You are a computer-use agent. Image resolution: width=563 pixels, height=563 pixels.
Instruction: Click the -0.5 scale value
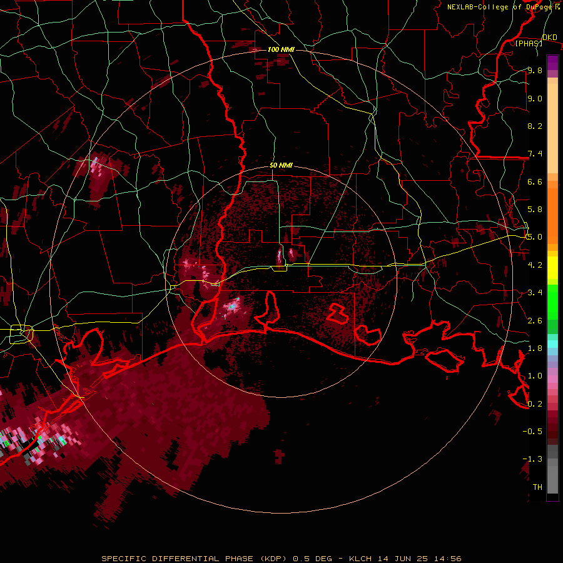tap(532, 432)
